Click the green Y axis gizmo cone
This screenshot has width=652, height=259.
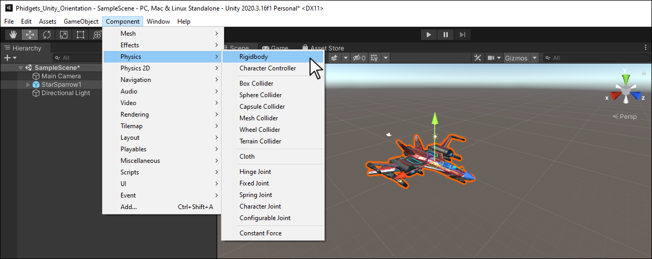625,79
